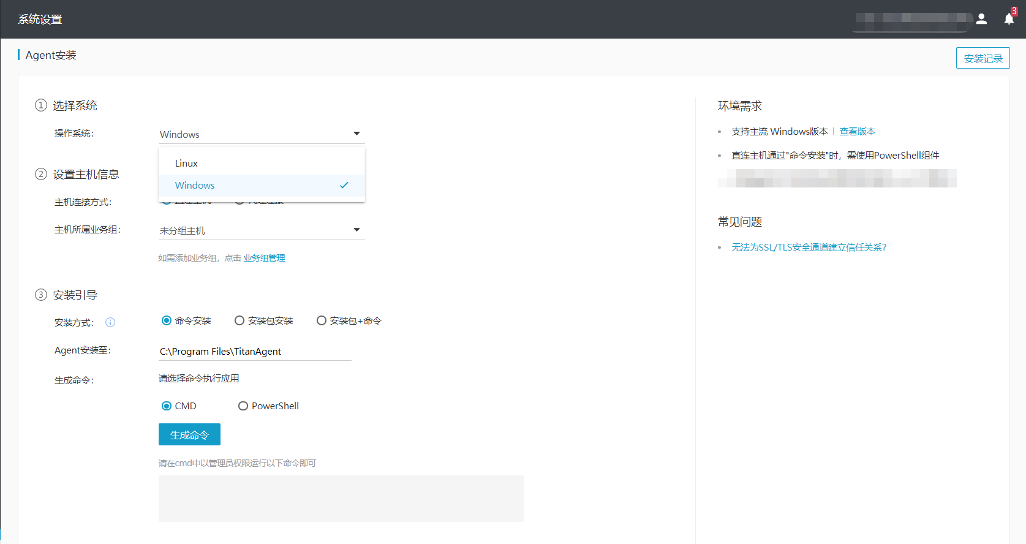Click the checkmark next to Windows option
1026x544 pixels.
click(x=344, y=185)
